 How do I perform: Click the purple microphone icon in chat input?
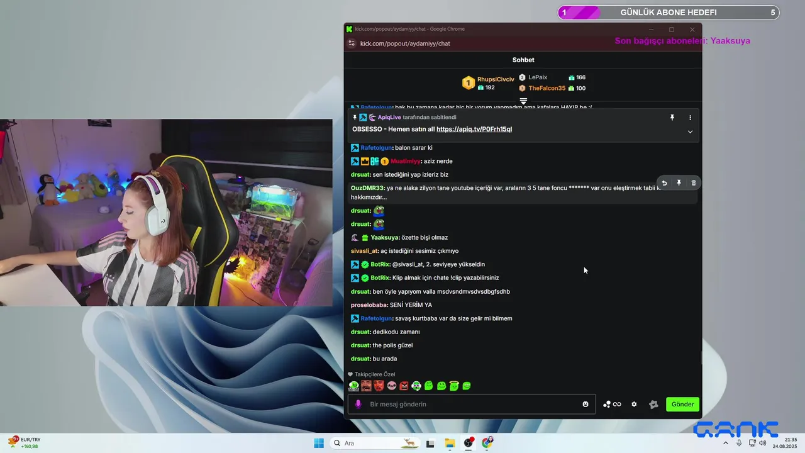coord(358,405)
